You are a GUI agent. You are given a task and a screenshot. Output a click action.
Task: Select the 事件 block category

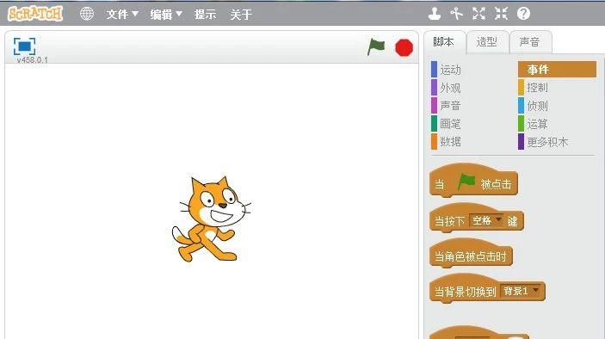(x=557, y=70)
